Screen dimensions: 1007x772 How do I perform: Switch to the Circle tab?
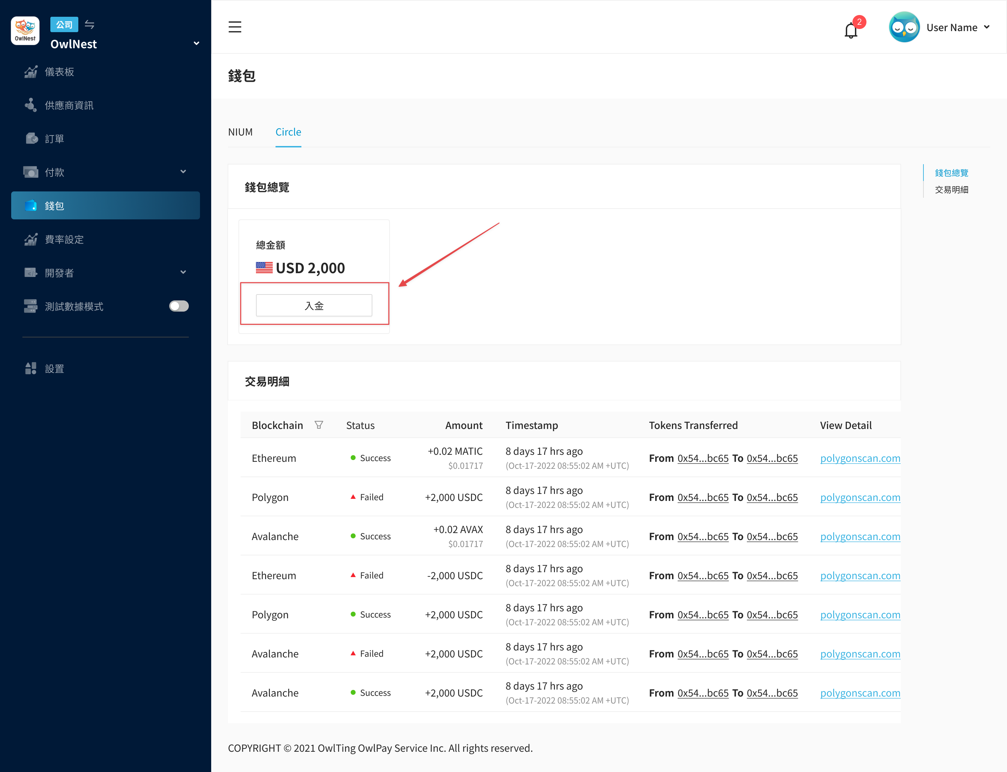click(x=288, y=132)
